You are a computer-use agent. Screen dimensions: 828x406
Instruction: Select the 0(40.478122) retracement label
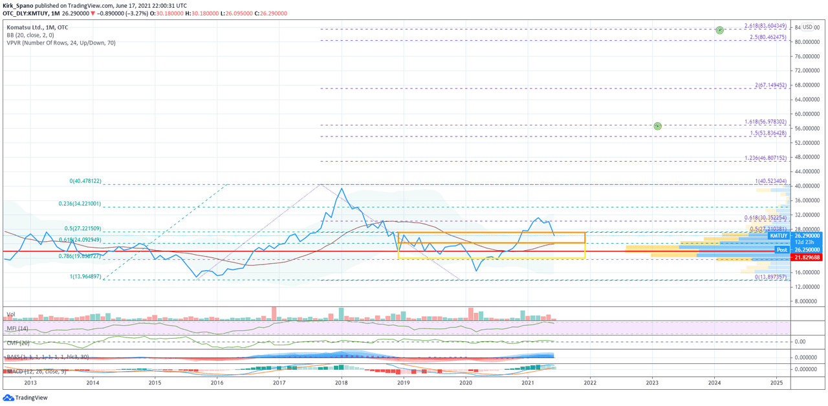(x=86, y=182)
